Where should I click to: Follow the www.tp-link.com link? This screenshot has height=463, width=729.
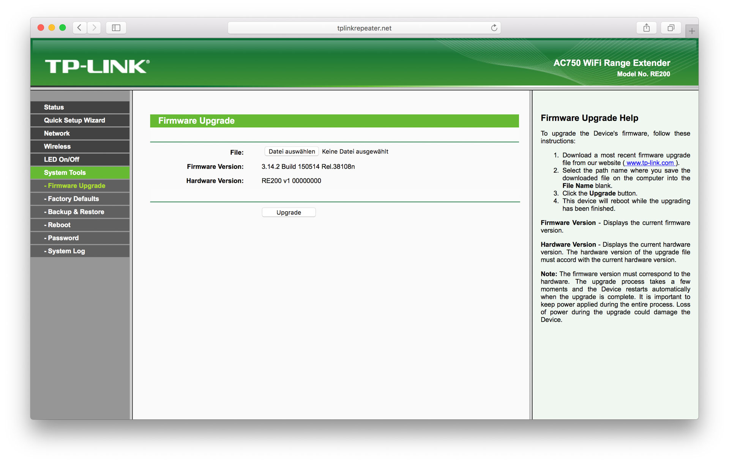650,163
